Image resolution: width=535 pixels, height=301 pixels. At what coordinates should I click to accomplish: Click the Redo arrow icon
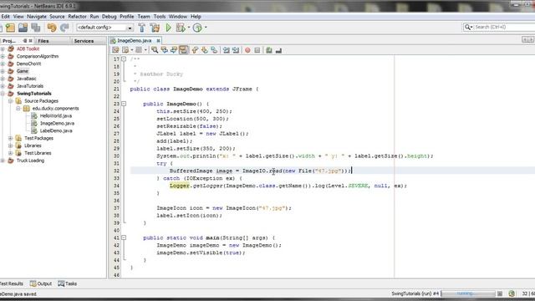(x=64, y=28)
